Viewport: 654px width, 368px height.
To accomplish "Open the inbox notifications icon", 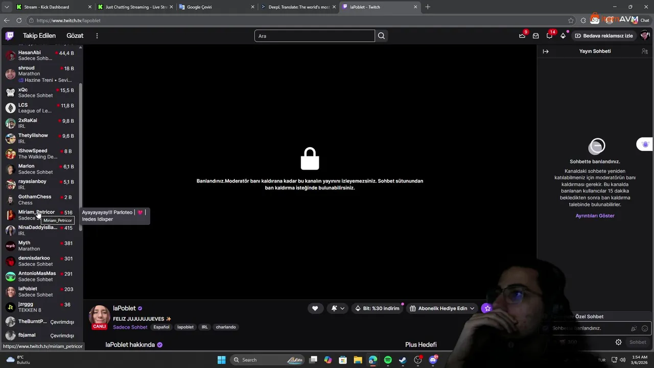I will pos(535,36).
